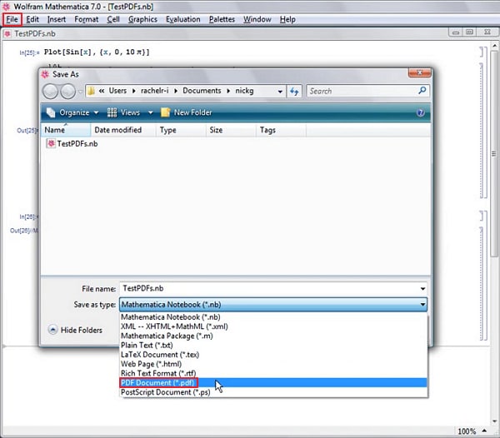This screenshot has height=438, width=500.
Task: Choose LaTeX Document (*.tex) option
Action: pyautogui.click(x=273, y=355)
